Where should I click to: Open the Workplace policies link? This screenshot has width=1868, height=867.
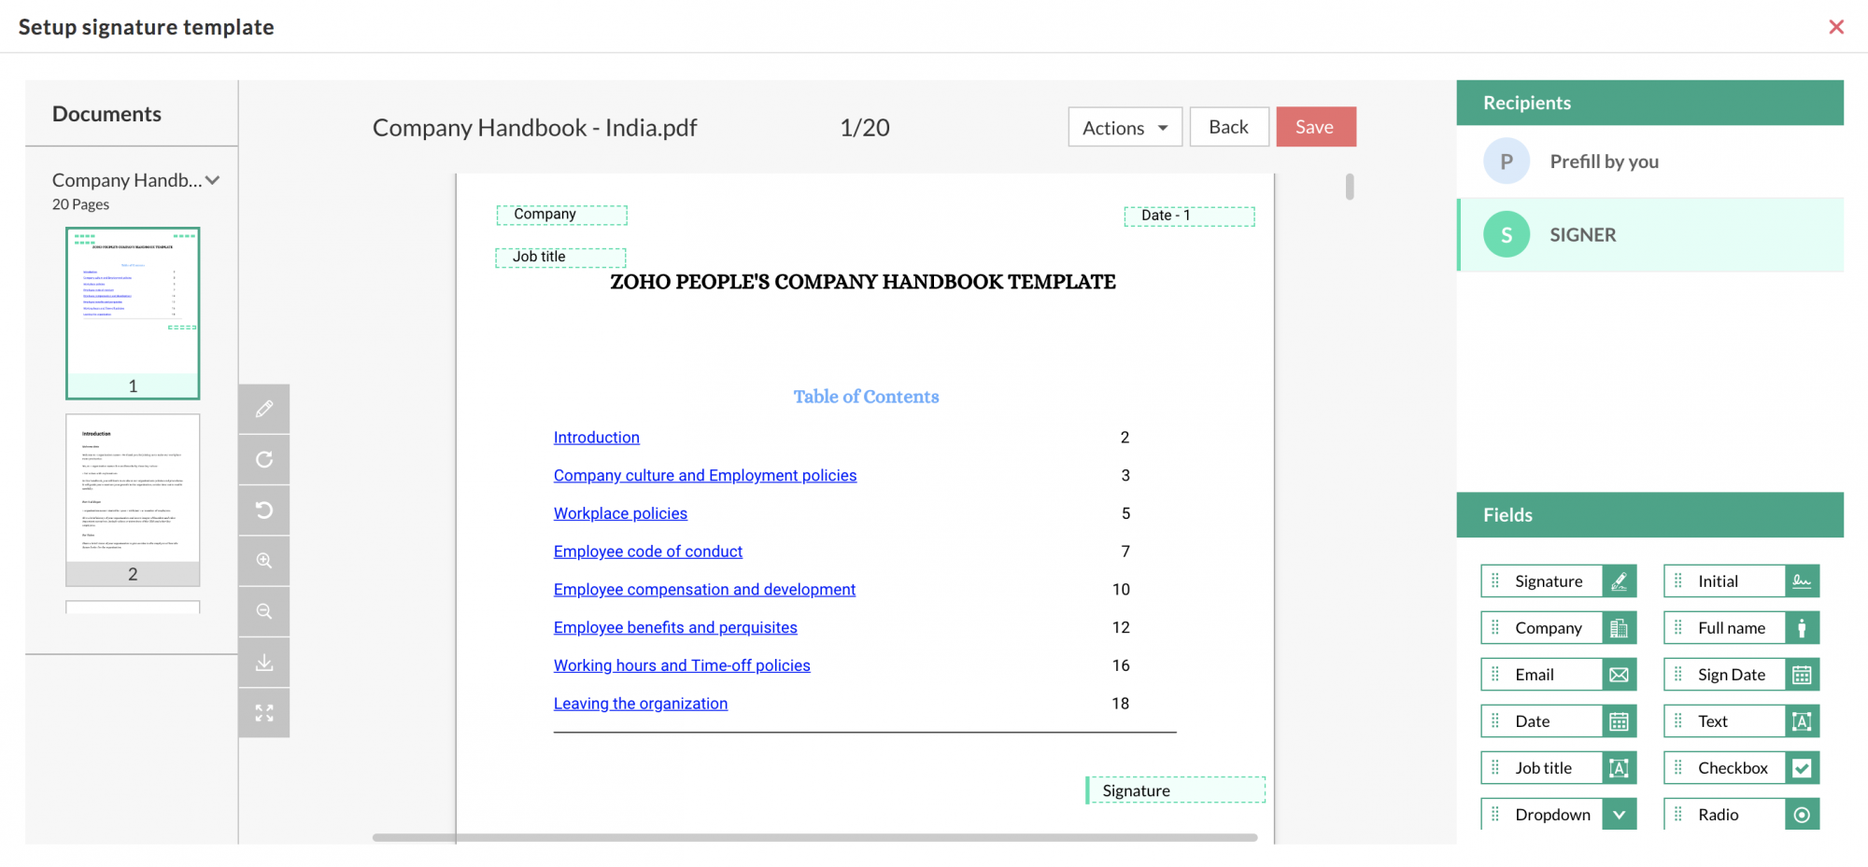coord(620,513)
